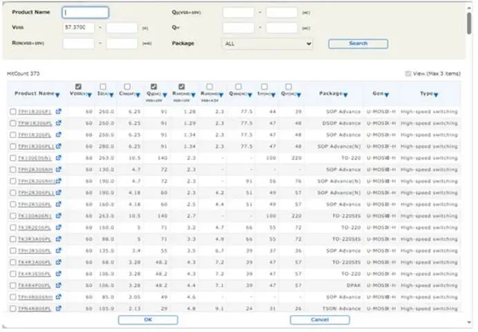Viewport: 478px width, 332px height.
Task: Click DPAK package cell for TK4R4P06PL
Action: 354,285
